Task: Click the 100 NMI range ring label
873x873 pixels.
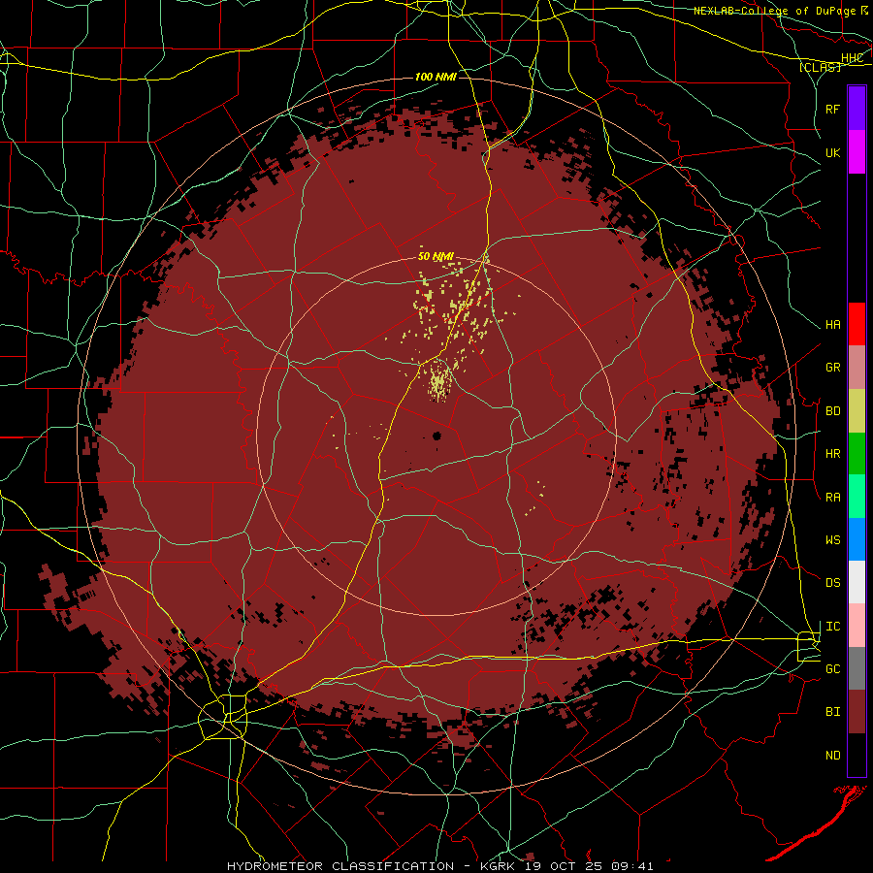Action: coord(436,77)
